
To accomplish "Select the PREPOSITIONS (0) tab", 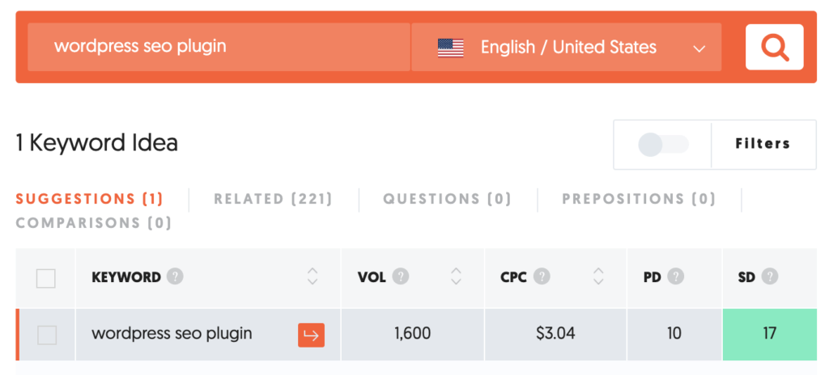I will click(639, 199).
